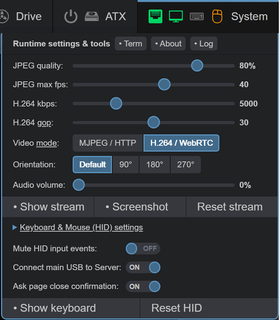Click the Reset stream button
This screenshot has height=320, width=280.
point(230,207)
